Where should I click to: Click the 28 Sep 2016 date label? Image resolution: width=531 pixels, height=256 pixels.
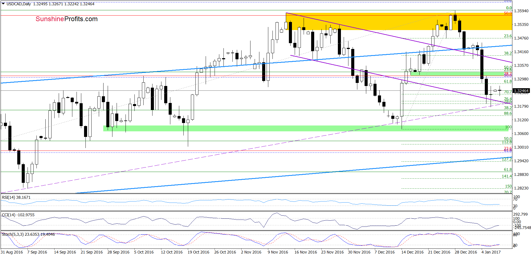click(118, 252)
